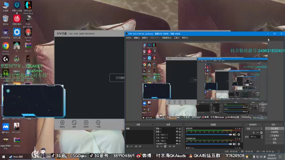This screenshot has height=160, width=285.
Task: Pop out Audio Mixer dock panel icon
Action: 242,125
